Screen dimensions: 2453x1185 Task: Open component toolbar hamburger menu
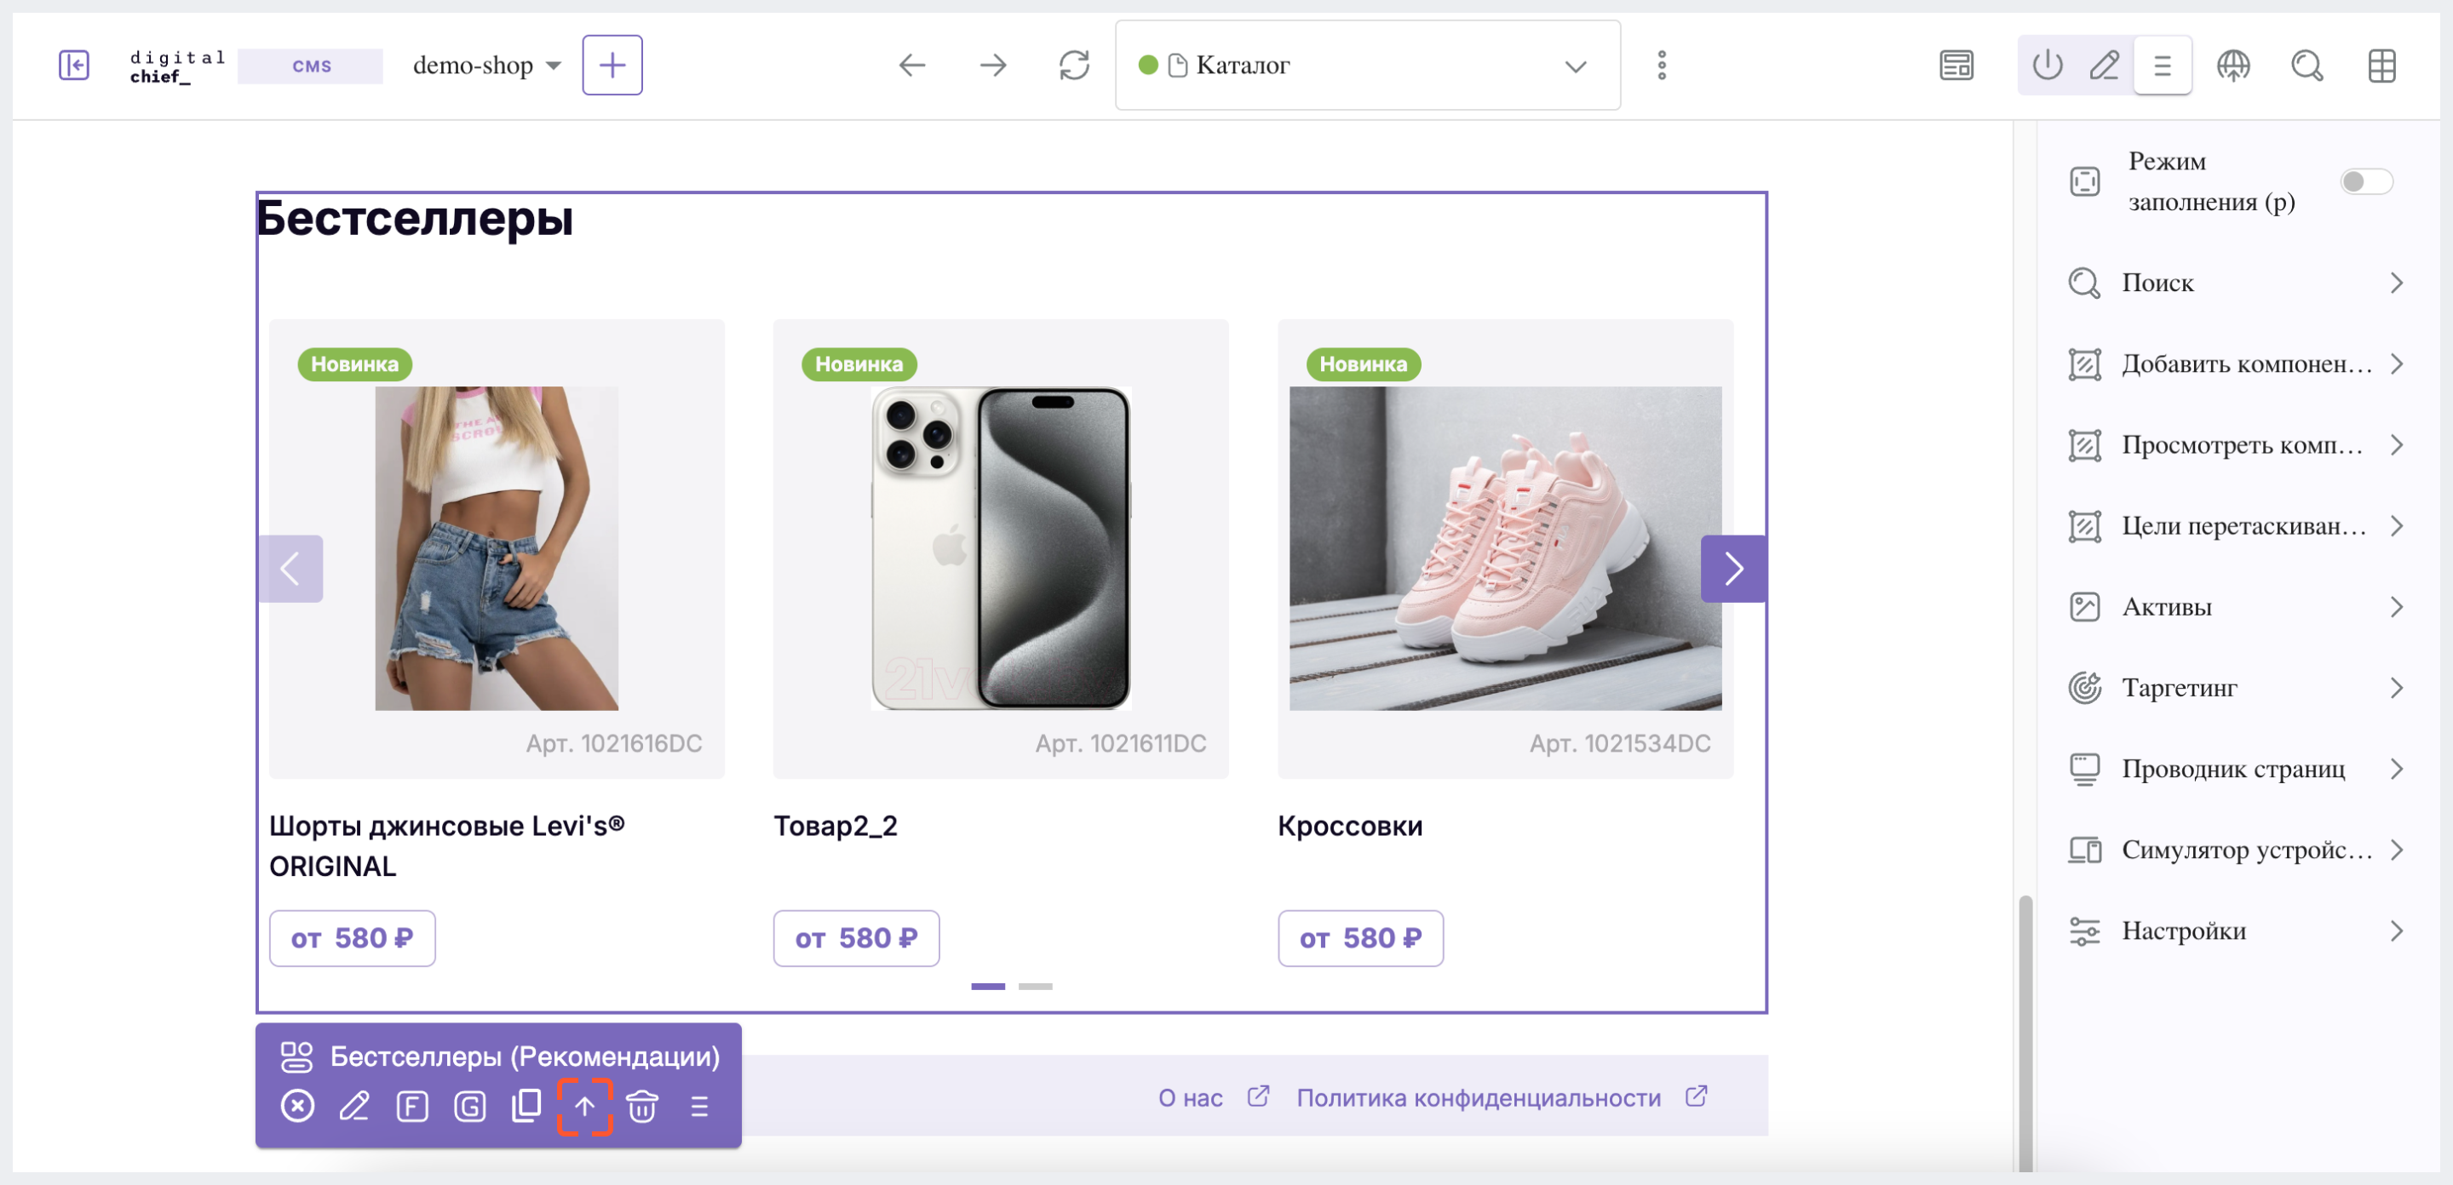coord(699,1106)
